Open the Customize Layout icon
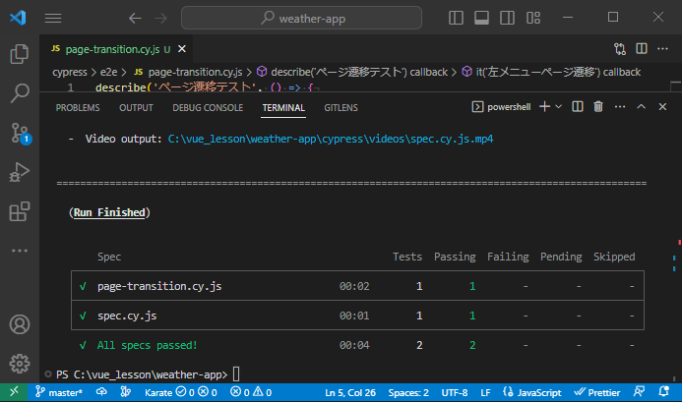The width and height of the screenshot is (682, 402). [533, 18]
